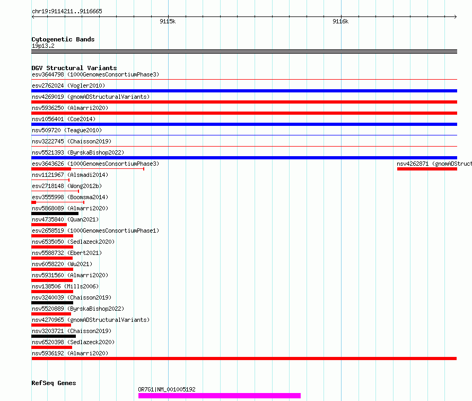Select nsv1121967 (Alsmadi2014) label
The image size is (472, 401).
[x=70, y=175]
